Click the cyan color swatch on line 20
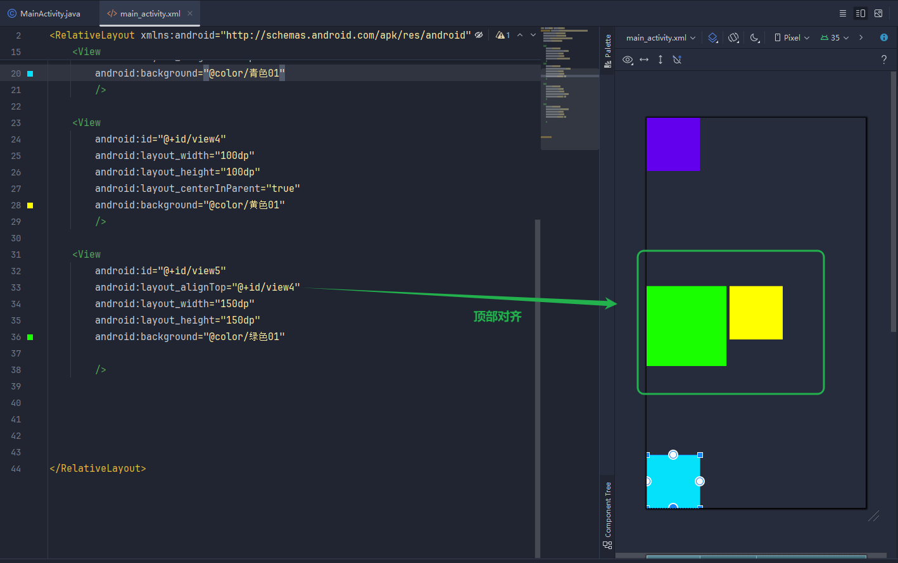The image size is (898, 563). 30,73
